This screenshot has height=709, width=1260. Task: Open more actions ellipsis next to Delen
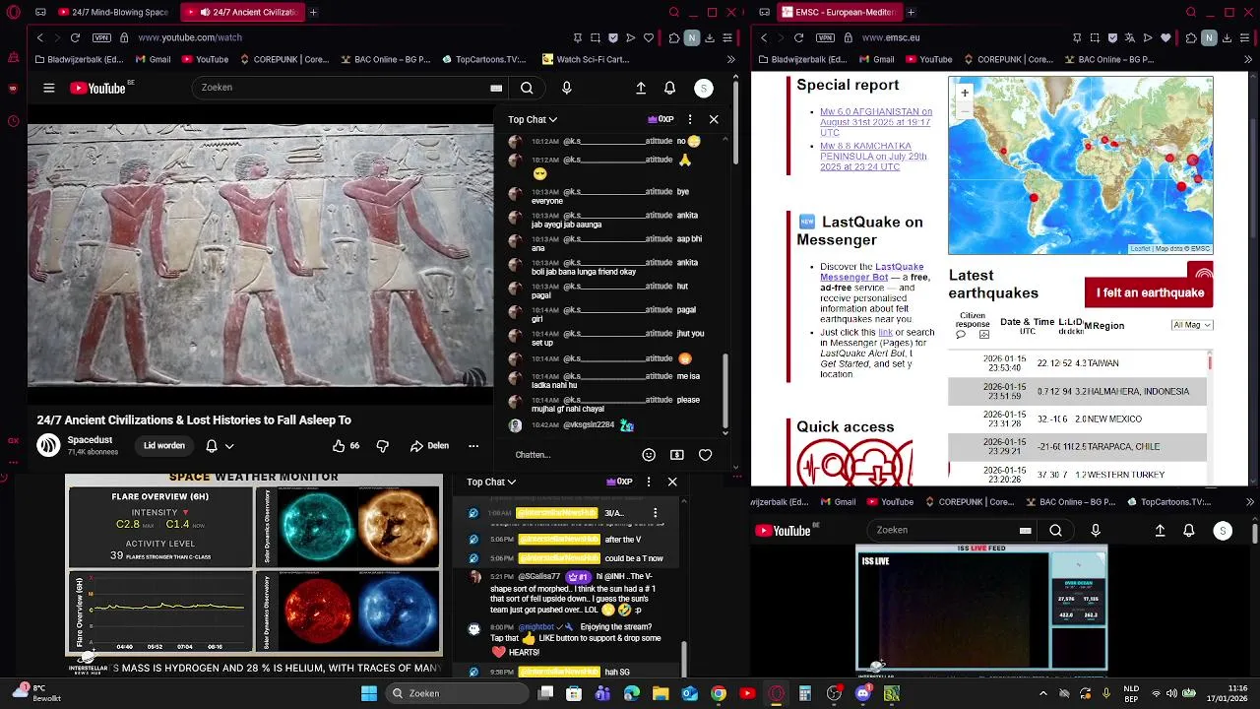point(473,445)
